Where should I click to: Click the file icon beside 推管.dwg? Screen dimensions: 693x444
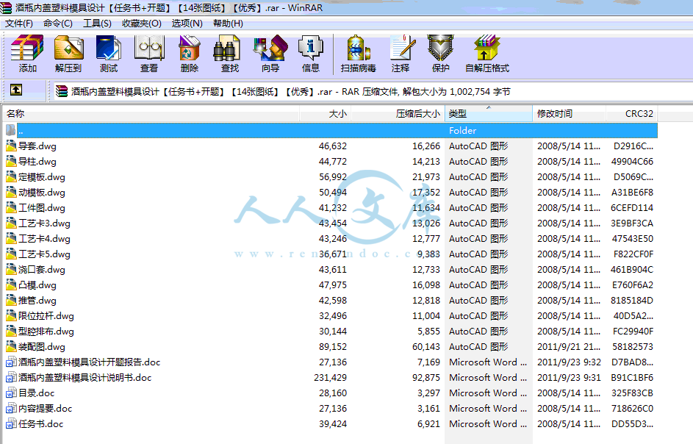11,300
